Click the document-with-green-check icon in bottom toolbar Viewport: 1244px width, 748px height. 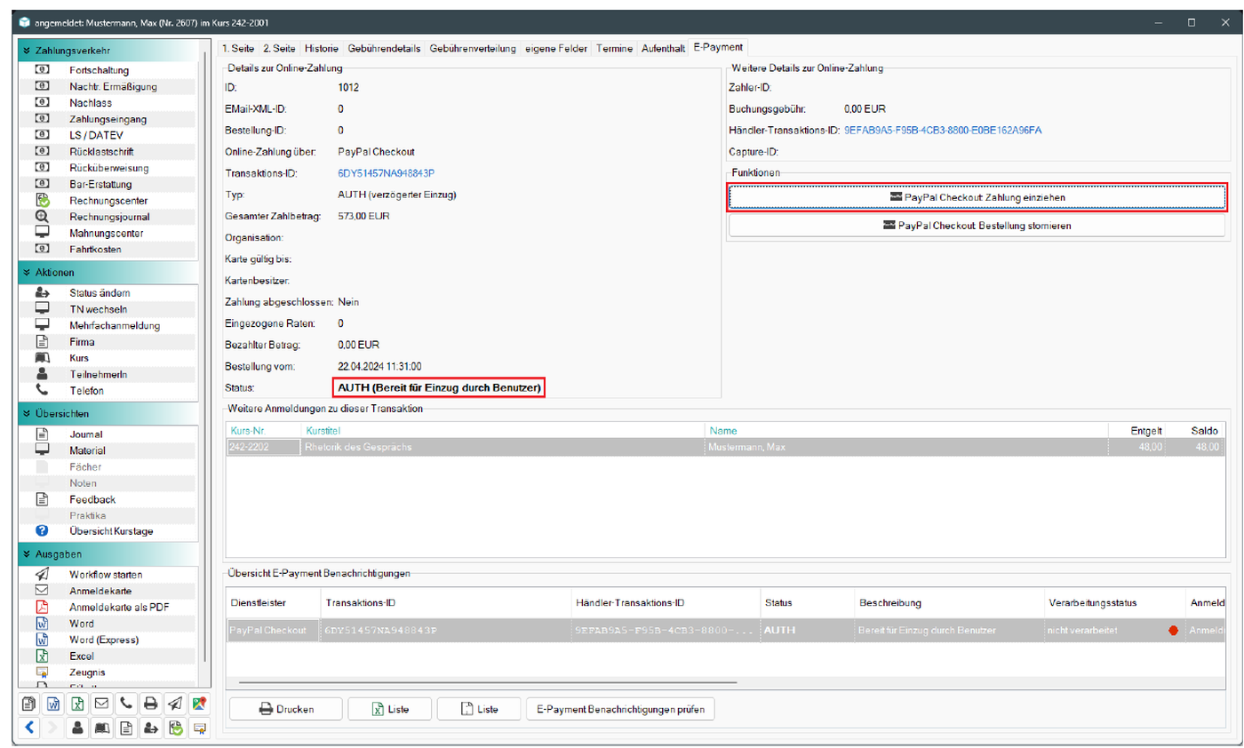click(x=175, y=728)
